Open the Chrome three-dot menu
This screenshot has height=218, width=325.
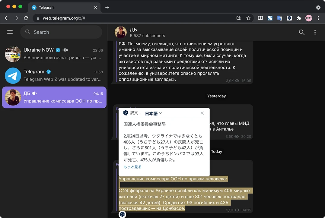[x=318, y=18]
